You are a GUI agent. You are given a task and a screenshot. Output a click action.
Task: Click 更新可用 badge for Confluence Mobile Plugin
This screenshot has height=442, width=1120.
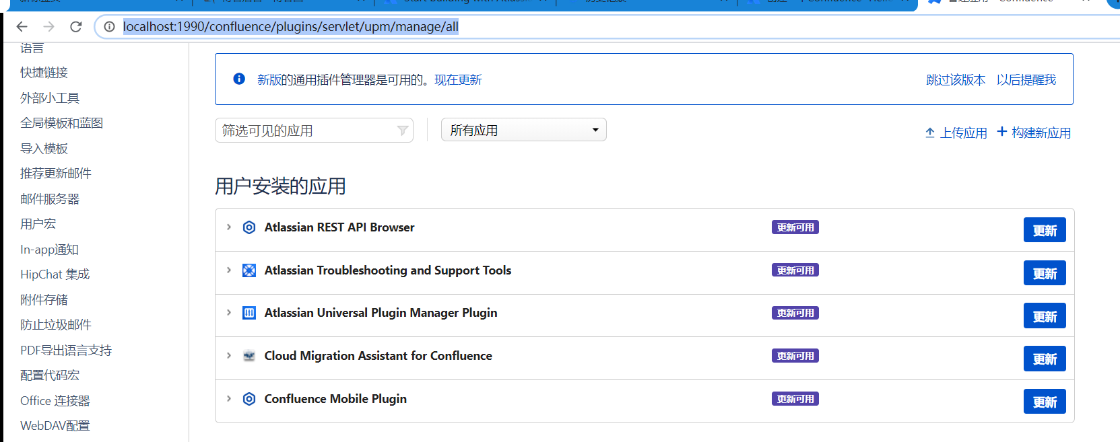click(795, 399)
